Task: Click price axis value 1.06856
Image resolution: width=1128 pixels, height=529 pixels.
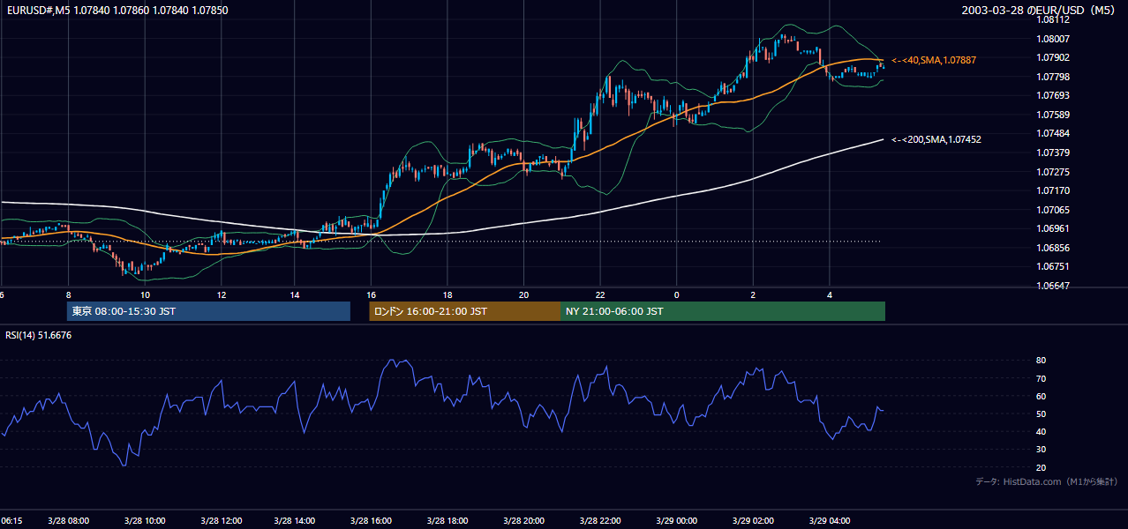Action: (x=1053, y=248)
